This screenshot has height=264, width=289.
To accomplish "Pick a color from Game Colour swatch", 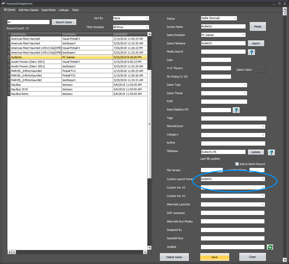I will point(261,70).
